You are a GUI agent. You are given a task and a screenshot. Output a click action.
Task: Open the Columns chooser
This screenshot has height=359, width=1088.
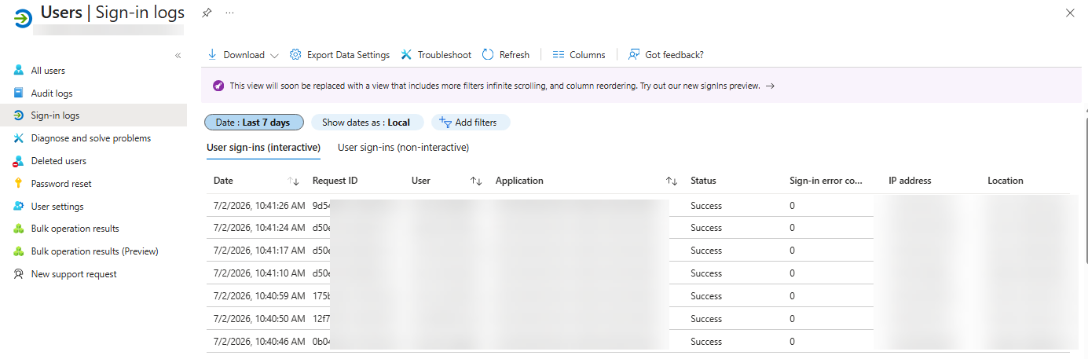pyautogui.click(x=579, y=54)
